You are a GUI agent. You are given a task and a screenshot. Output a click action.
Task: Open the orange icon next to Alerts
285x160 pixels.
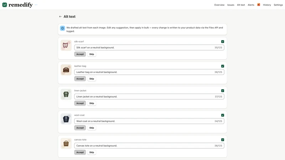(259, 5)
